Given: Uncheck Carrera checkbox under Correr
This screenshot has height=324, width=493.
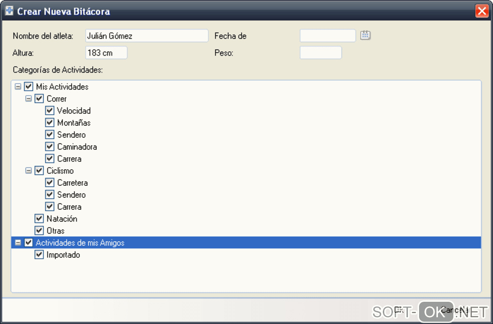Looking at the screenshot, I should click(50, 159).
